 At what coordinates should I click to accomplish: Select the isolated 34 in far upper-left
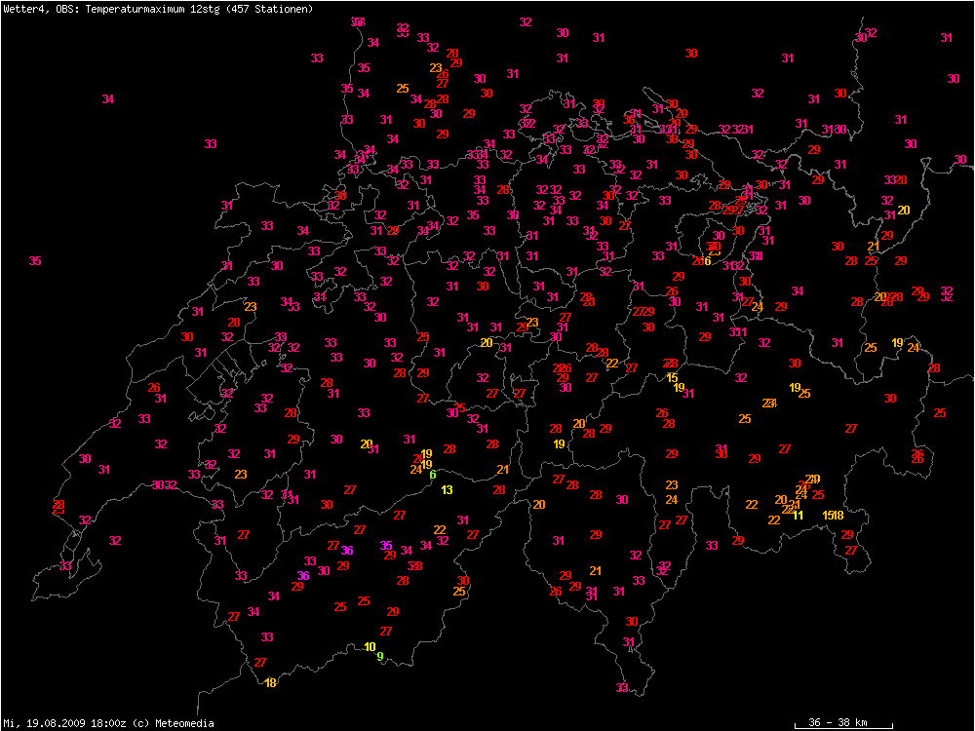108,99
